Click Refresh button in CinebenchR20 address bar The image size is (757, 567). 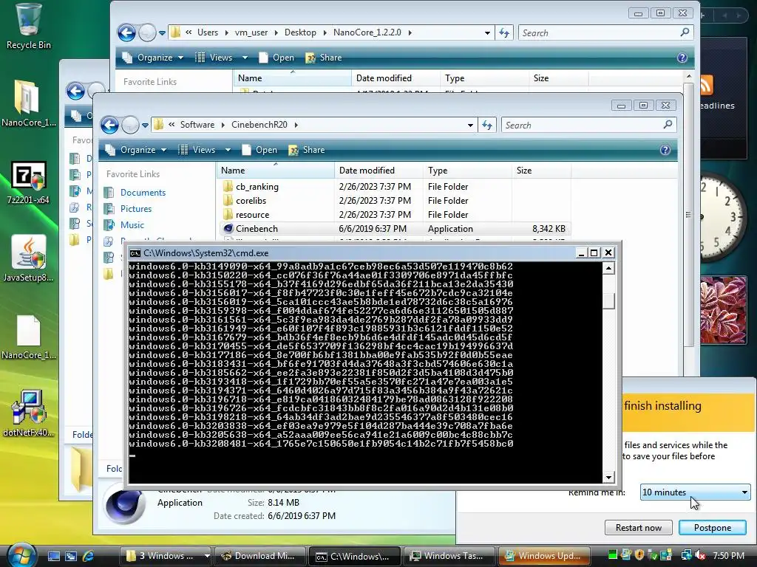point(487,126)
